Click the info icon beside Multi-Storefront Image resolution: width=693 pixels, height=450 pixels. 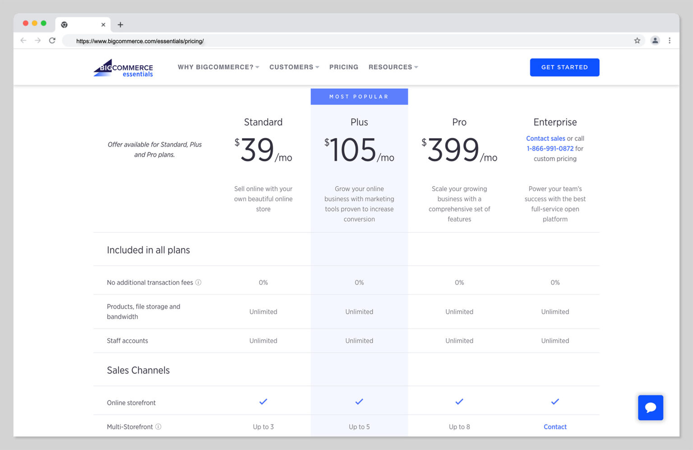pyautogui.click(x=159, y=426)
